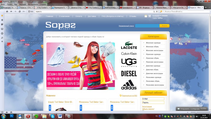Open the Оплата page link
The height and width of the screenshot is (119, 211).
pos(79,16)
